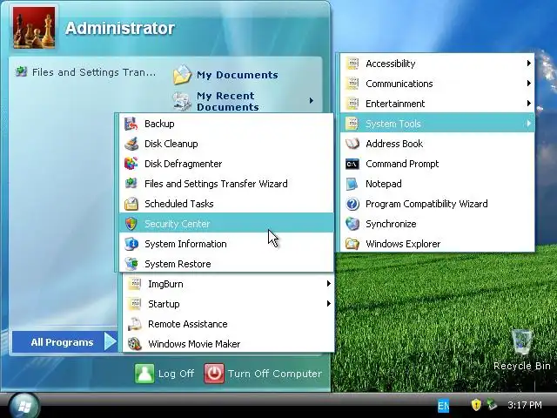
Task: Open My Recent Documents link
Action: [228, 101]
